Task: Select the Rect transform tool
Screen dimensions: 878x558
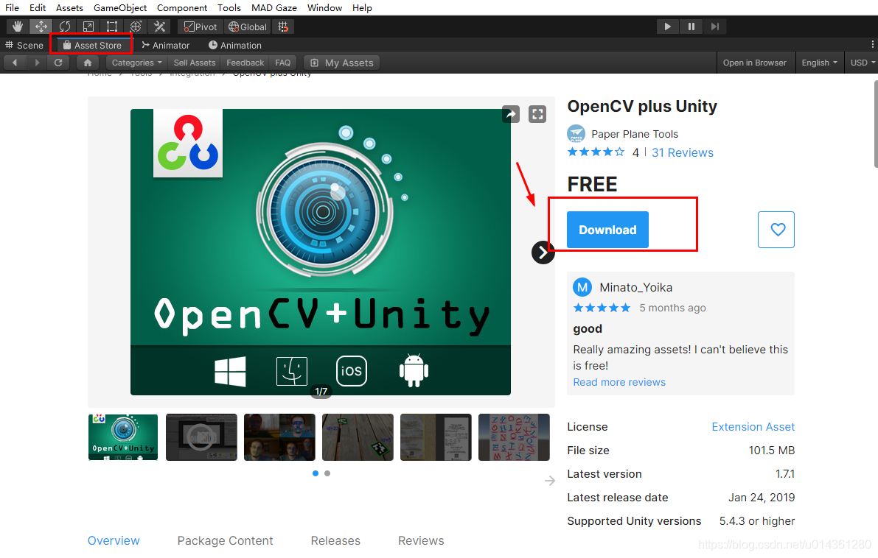Action: click(112, 27)
